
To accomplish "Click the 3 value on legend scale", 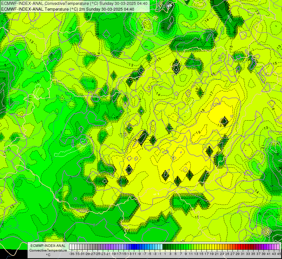I will click(170, 254).
